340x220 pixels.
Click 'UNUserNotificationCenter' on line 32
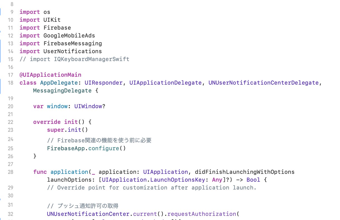[88, 214]
